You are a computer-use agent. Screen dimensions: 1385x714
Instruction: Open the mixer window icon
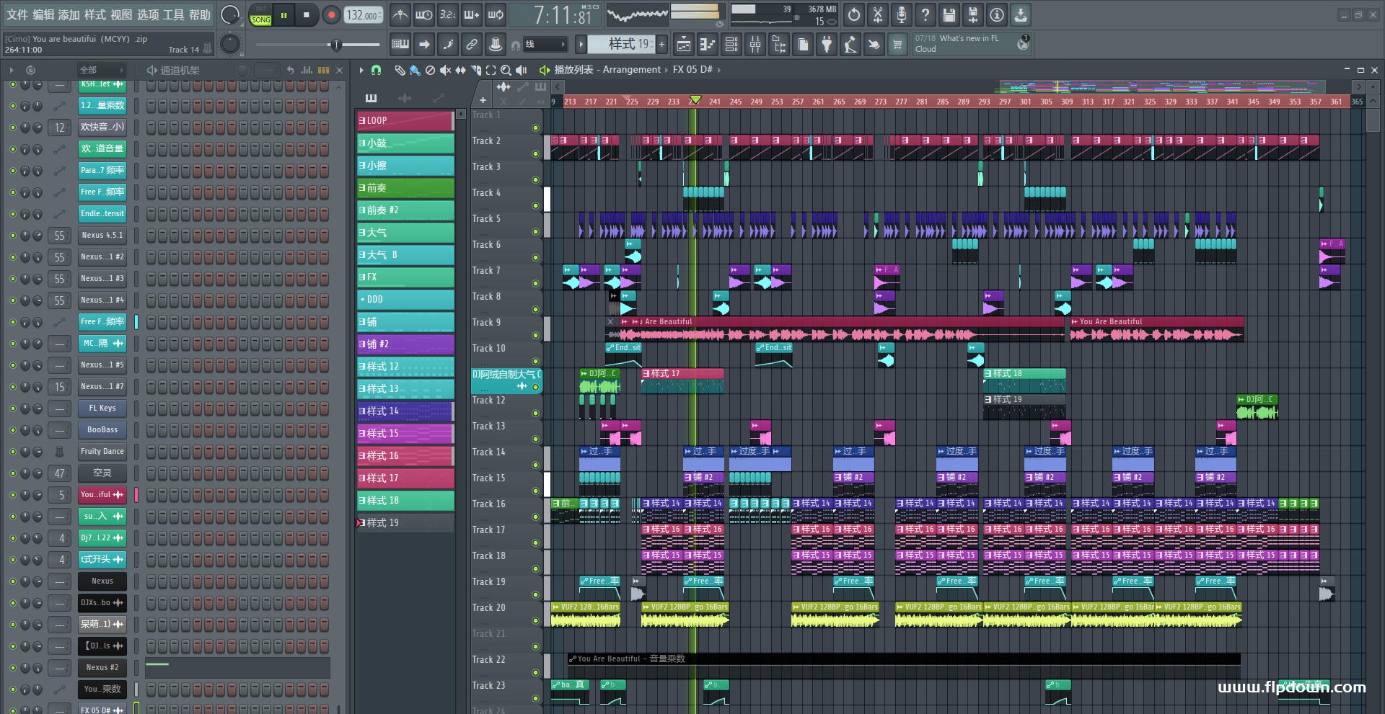[755, 45]
